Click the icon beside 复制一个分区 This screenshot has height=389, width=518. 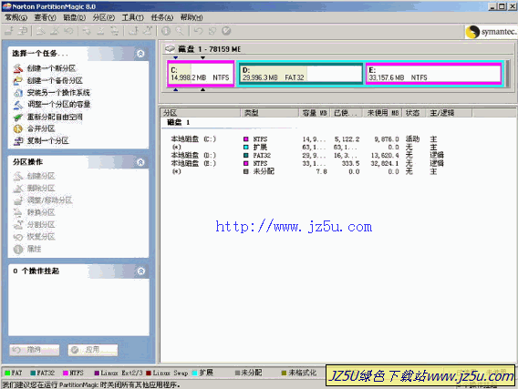(18, 141)
